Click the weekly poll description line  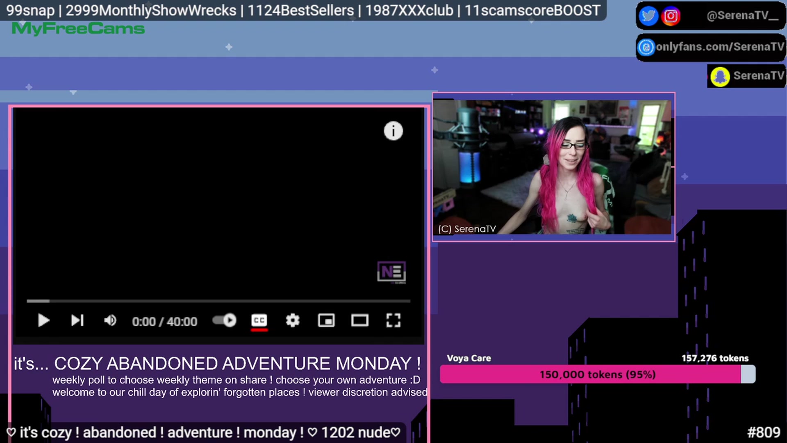236,380
